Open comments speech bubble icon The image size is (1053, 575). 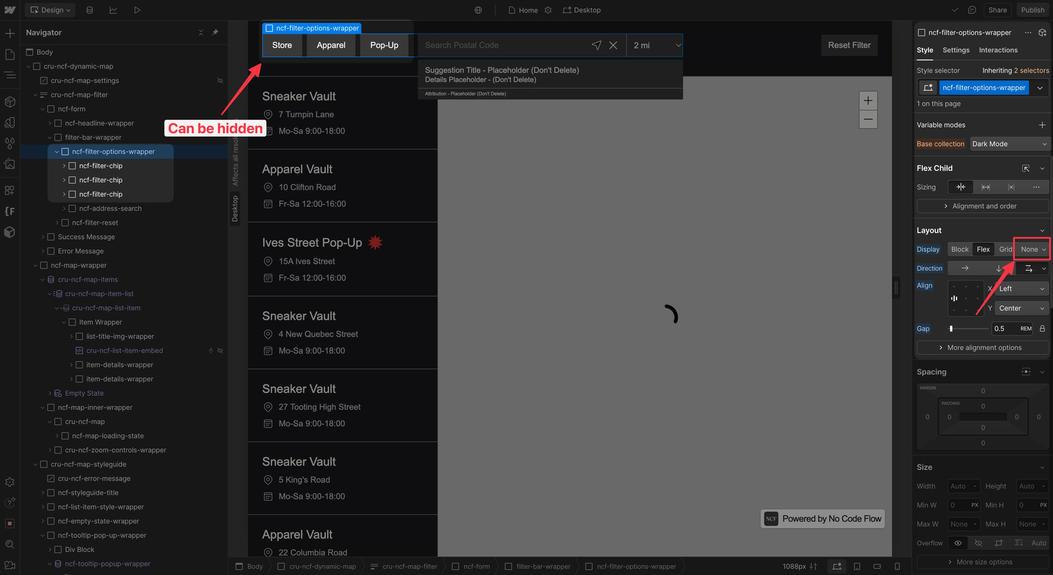(972, 10)
